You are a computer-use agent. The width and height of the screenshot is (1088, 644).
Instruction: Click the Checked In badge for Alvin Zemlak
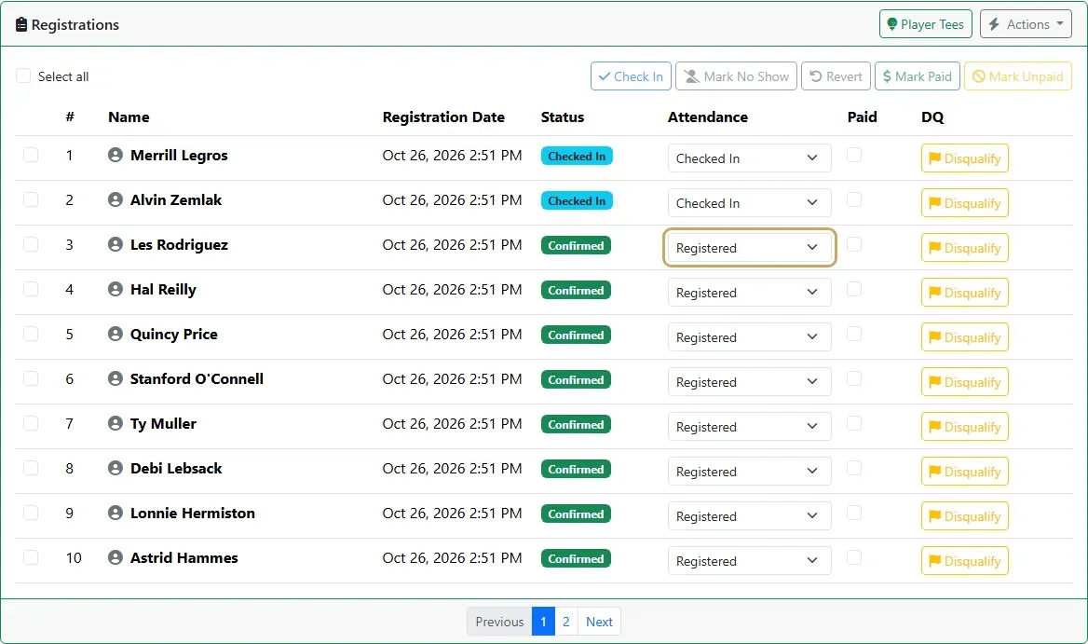click(577, 200)
